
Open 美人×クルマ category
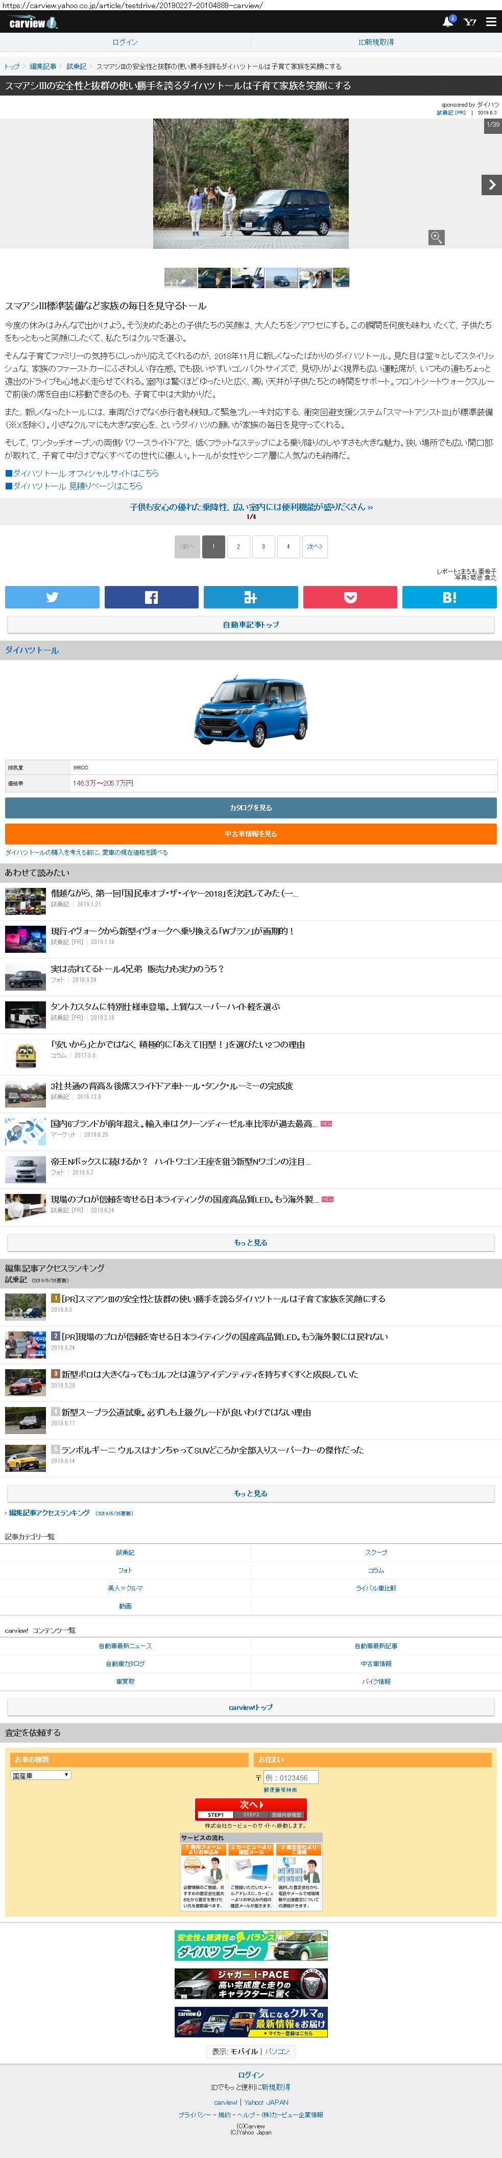point(125,1587)
